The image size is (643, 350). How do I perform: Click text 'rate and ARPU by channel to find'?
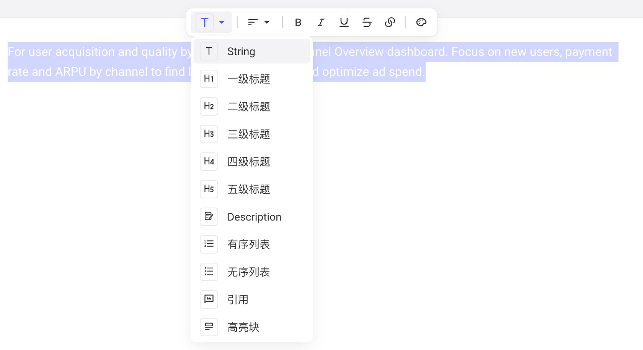[x=96, y=72]
